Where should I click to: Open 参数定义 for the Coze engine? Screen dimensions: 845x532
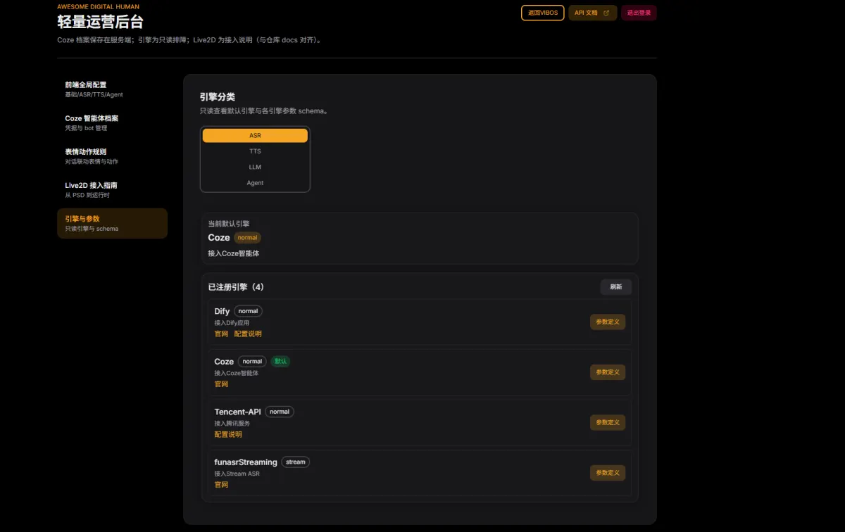608,372
